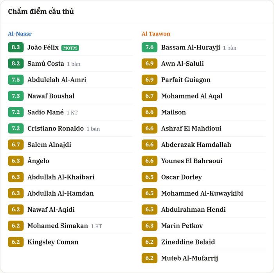
Task: Click the 'Chấm điểm cầu thủ' heading
Action: point(41,11)
